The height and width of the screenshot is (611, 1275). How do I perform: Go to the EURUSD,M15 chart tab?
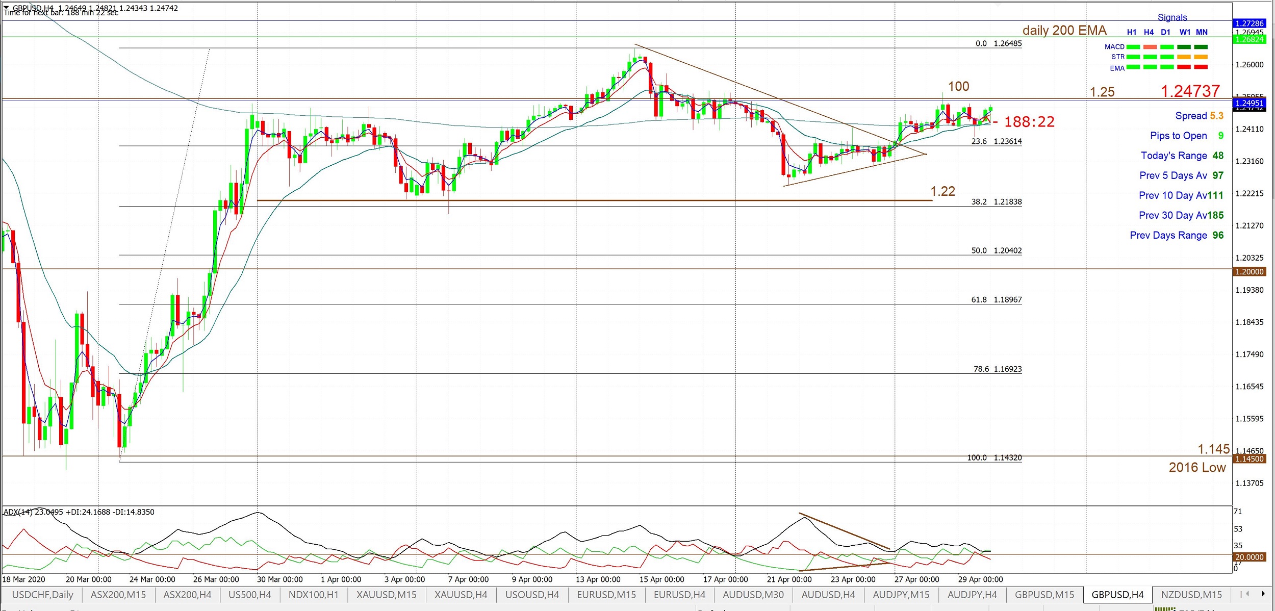[606, 595]
